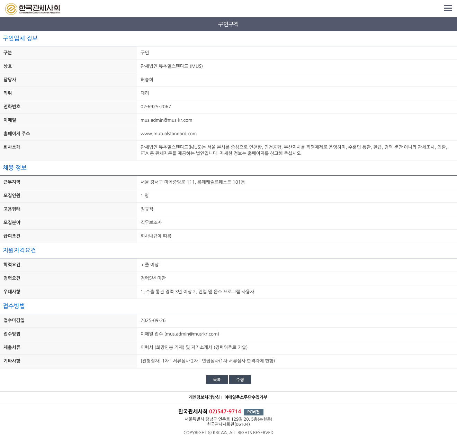457x440 pixels.
Task: Open the 개인정보처리방침 link
Action: click(204, 397)
